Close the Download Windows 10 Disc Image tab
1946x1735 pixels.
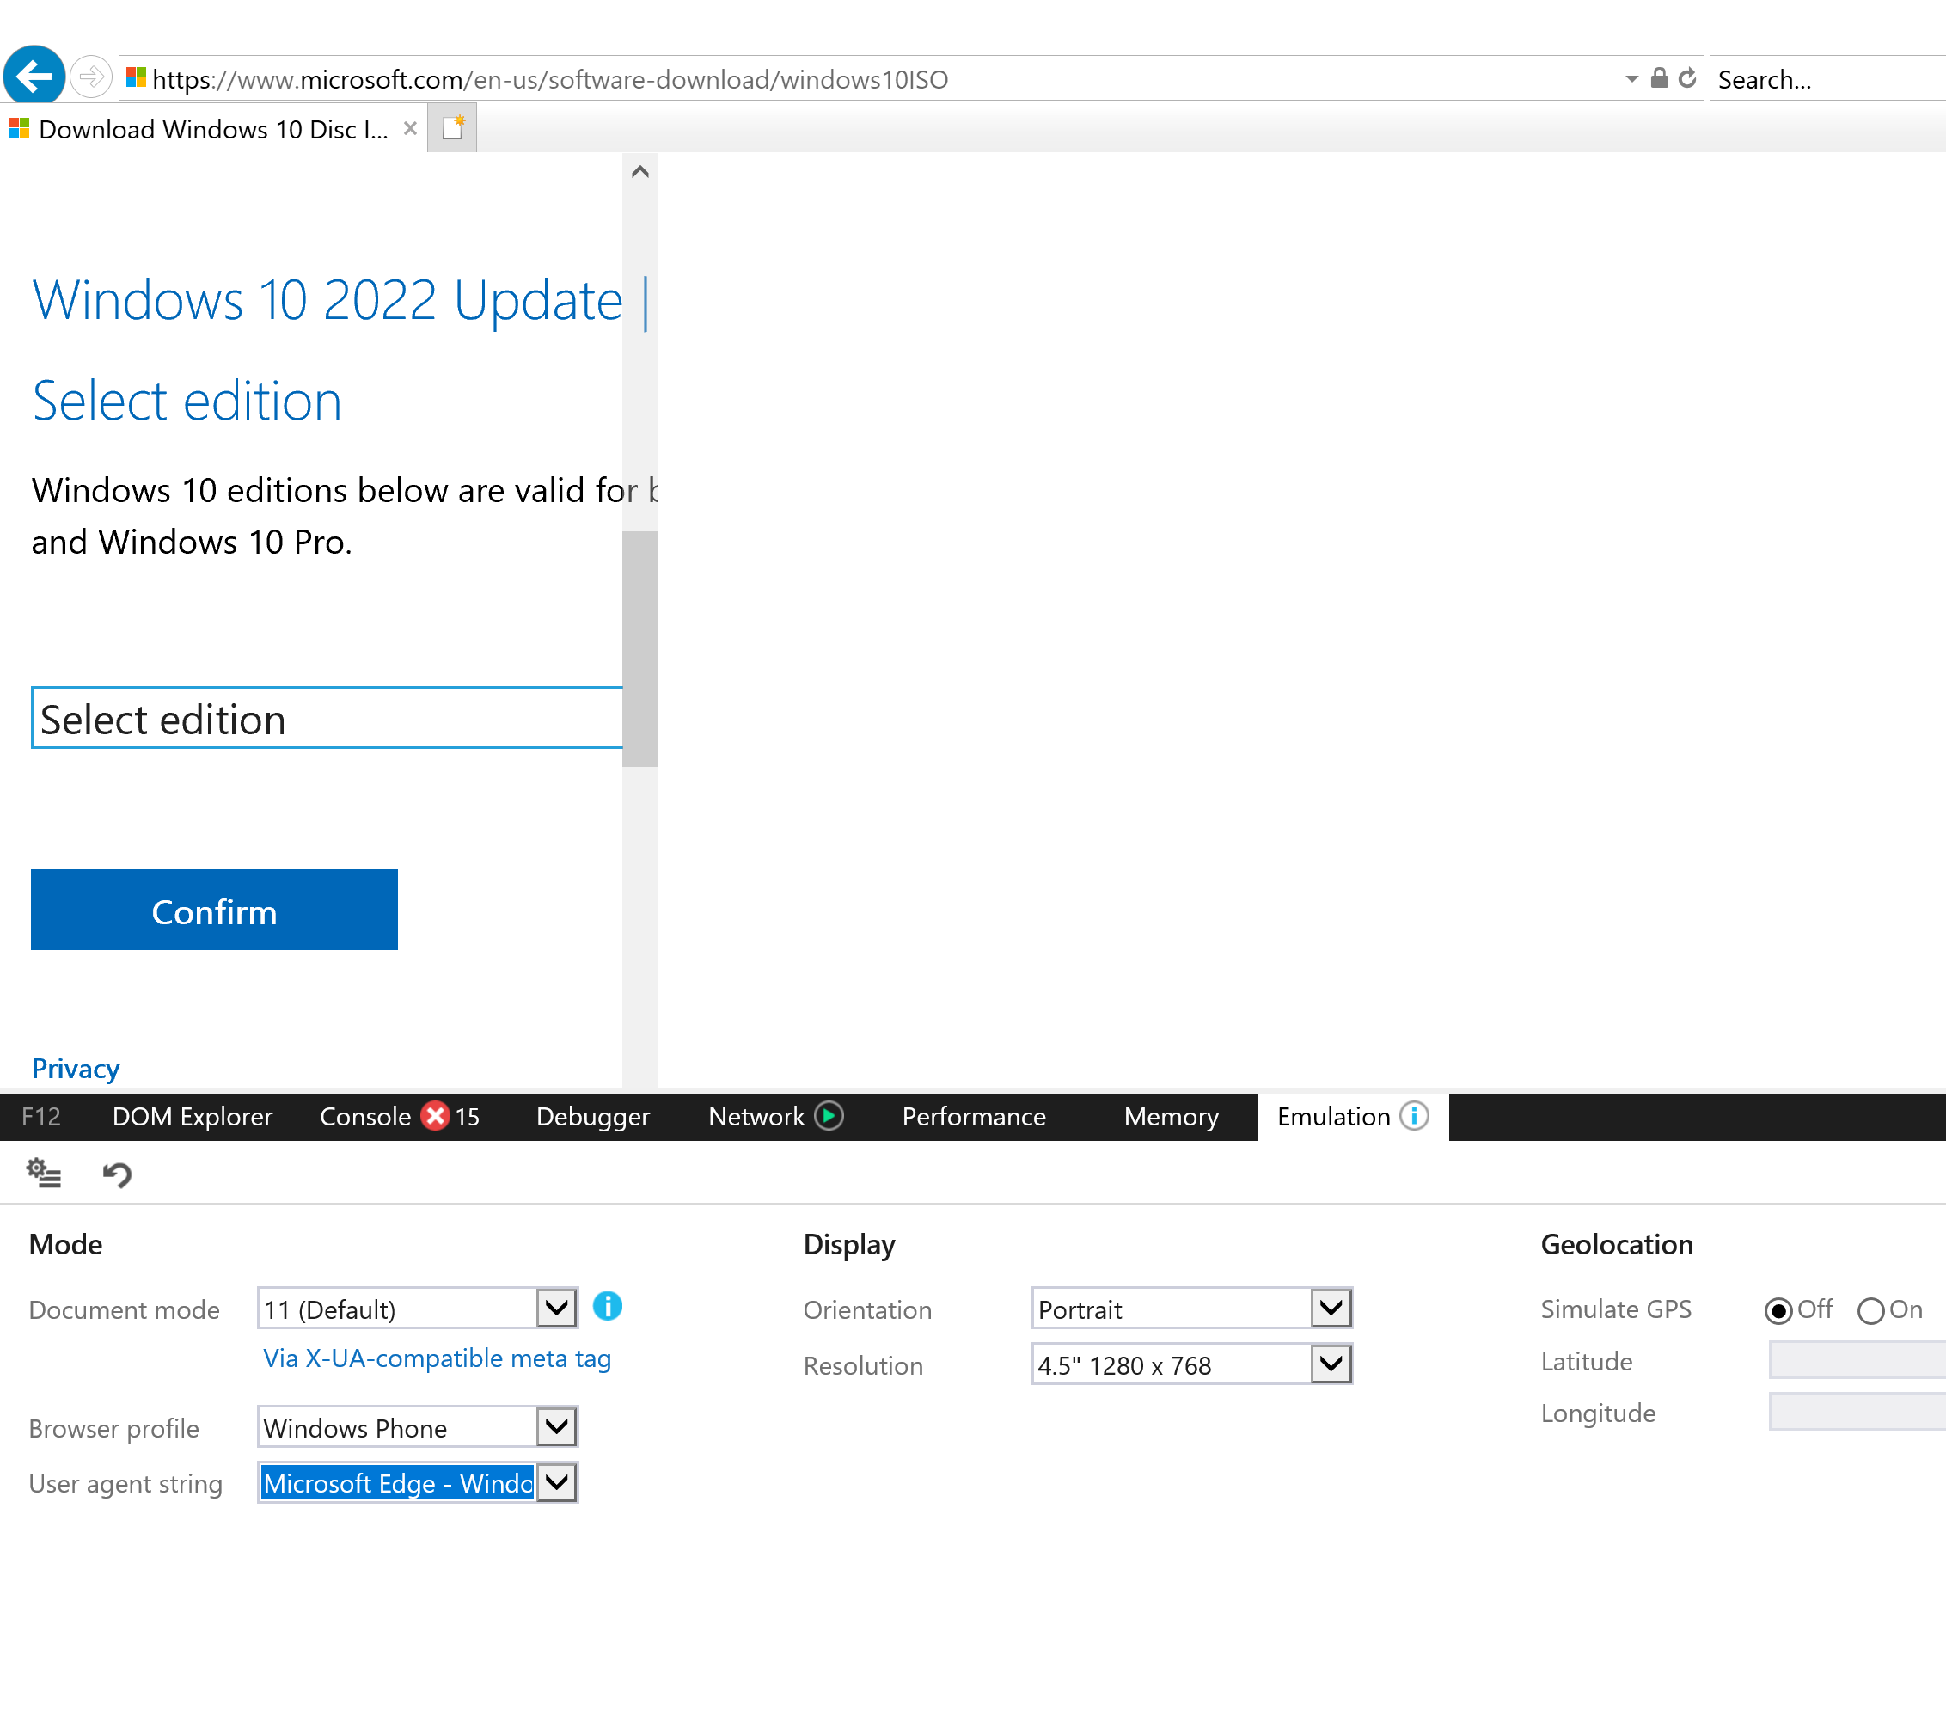(410, 129)
